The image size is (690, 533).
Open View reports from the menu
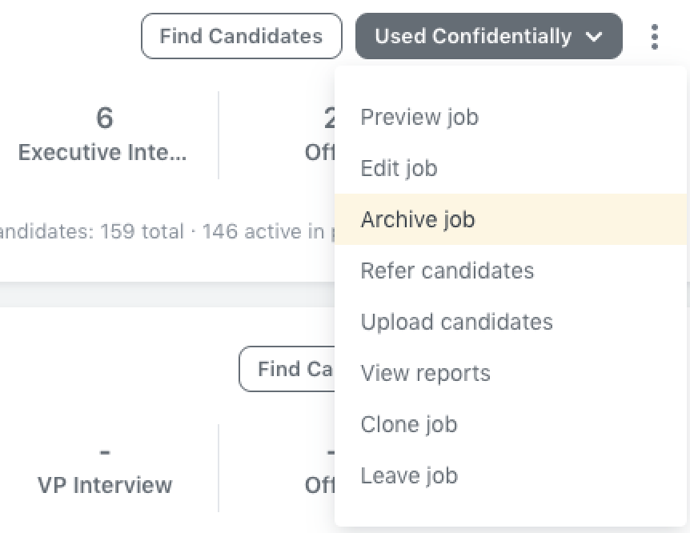click(x=425, y=373)
